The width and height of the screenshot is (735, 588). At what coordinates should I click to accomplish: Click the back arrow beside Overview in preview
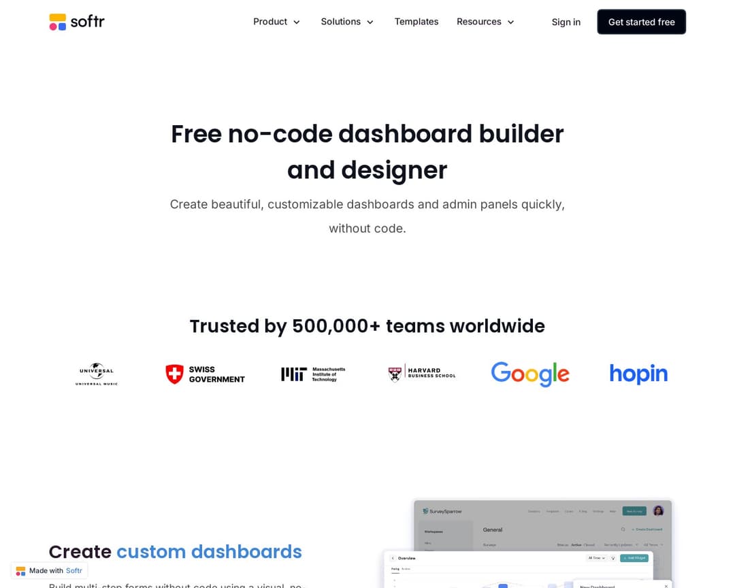pos(393,558)
